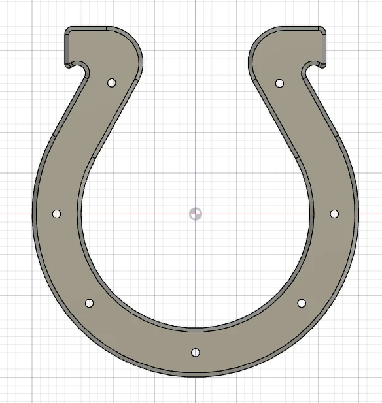Image resolution: width=382 pixels, height=403 pixels.
Task: Select the blue vertical axis line above origin
Action: pyautogui.click(x=196, y=103)
